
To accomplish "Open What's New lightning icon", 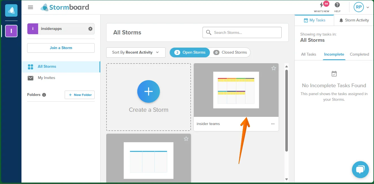I will (321, 5).
